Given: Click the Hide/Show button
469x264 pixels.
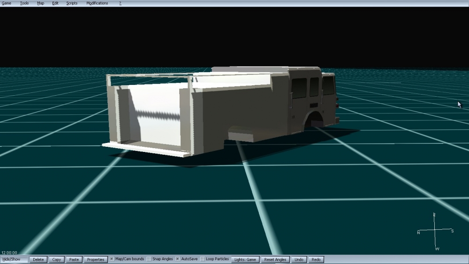Looking at the screenshot, I should click(14, 259).
